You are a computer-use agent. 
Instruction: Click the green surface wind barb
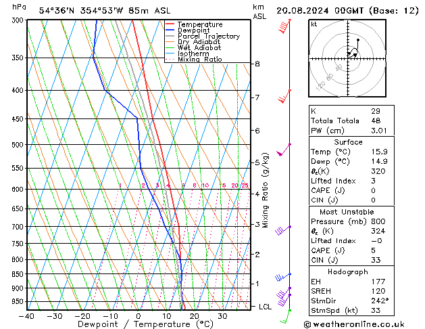286,317
